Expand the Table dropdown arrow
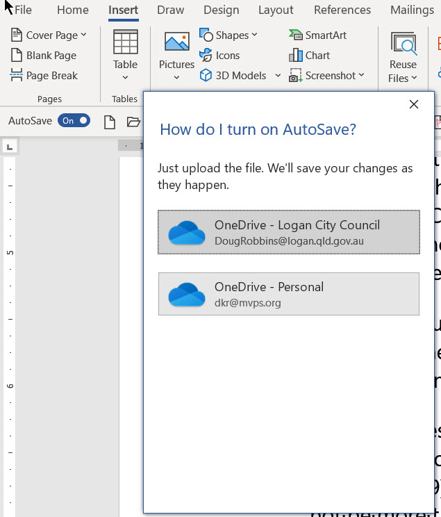441x517 pixels. (x=125, y=78)
